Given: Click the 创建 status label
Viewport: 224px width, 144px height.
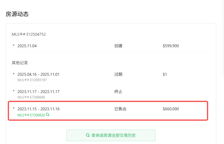Looking at the screenshot, I should point(118,46).
